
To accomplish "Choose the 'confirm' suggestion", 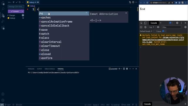I will pyautogui.click(x=64, y=58).
